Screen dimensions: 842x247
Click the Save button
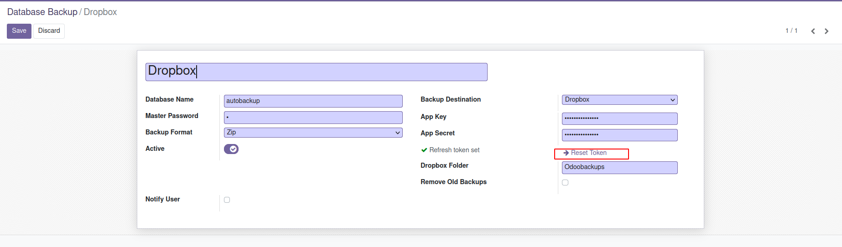tap(19, 31)
